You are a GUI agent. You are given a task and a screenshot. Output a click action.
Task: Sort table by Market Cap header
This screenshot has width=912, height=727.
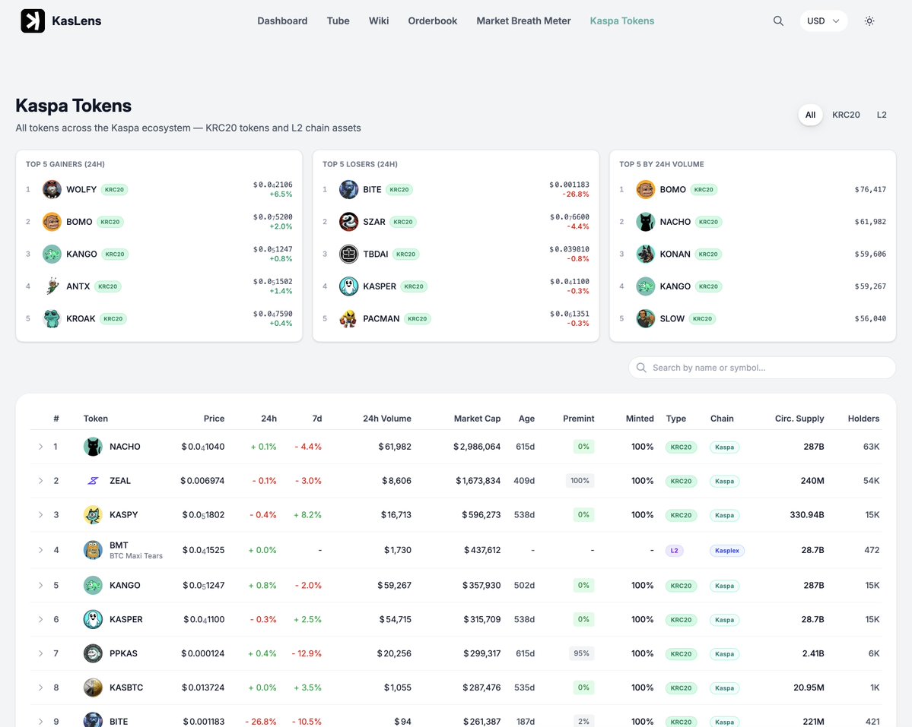[x=477, y=419]
